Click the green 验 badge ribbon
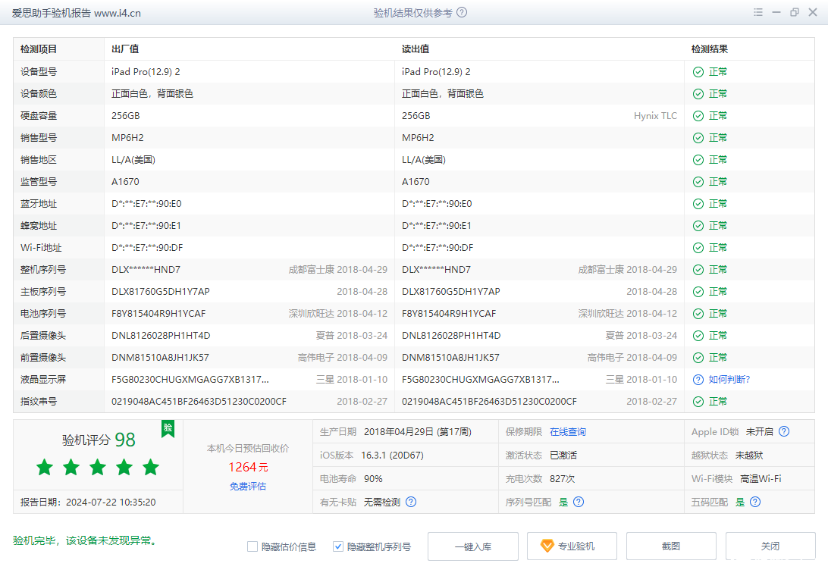Image resolution: width=828 pixels, height=573 pixels. click(x=168, y=428)
